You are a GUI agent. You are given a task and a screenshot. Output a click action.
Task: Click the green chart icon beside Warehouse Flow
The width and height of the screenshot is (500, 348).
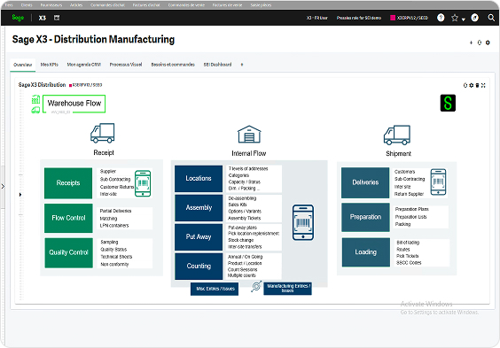[x=35, y=100]
